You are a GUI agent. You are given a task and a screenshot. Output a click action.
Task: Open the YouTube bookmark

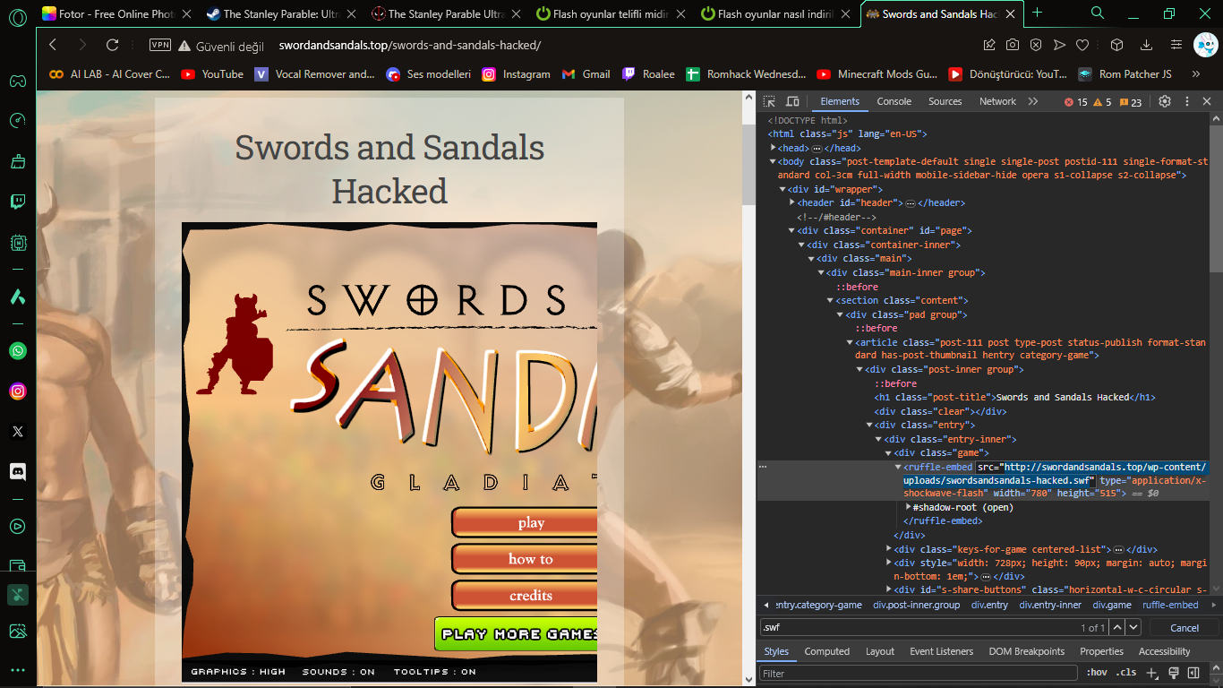(x=212, y=74)
